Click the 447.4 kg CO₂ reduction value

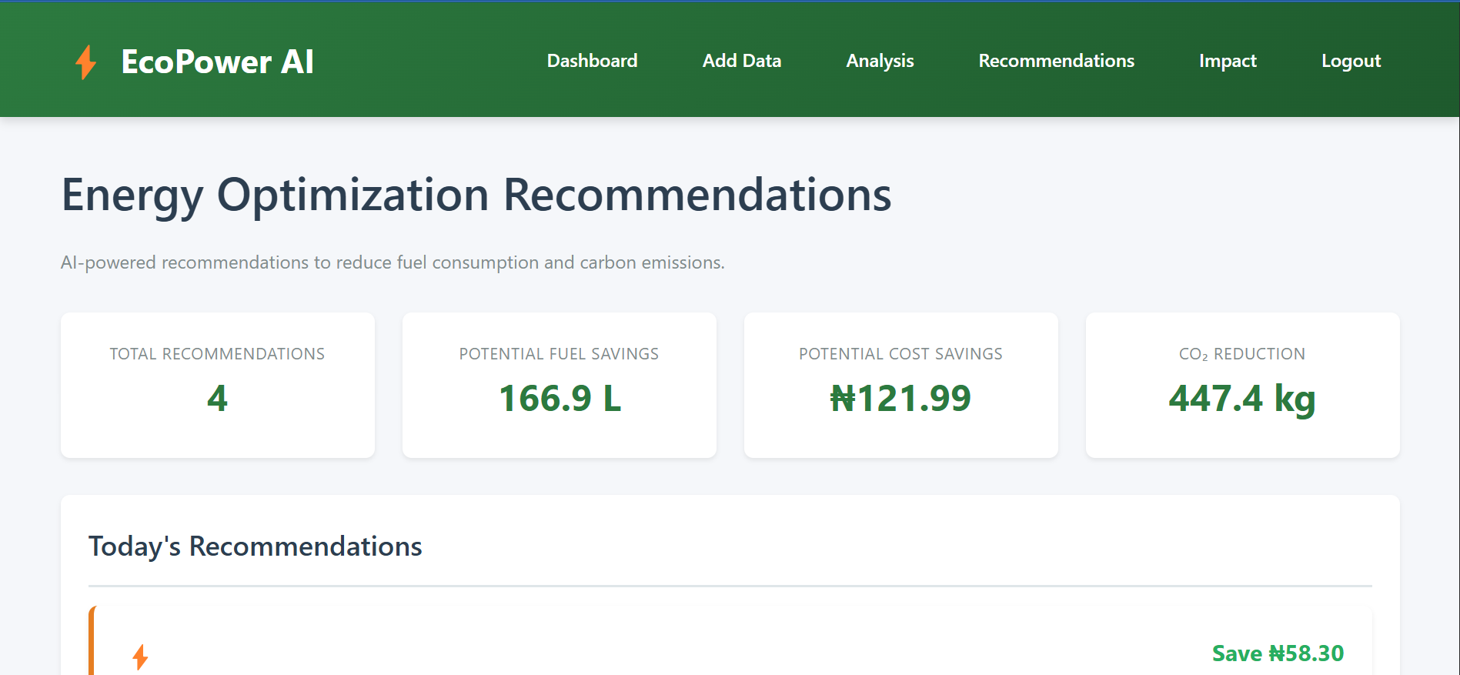[1242, 399]
